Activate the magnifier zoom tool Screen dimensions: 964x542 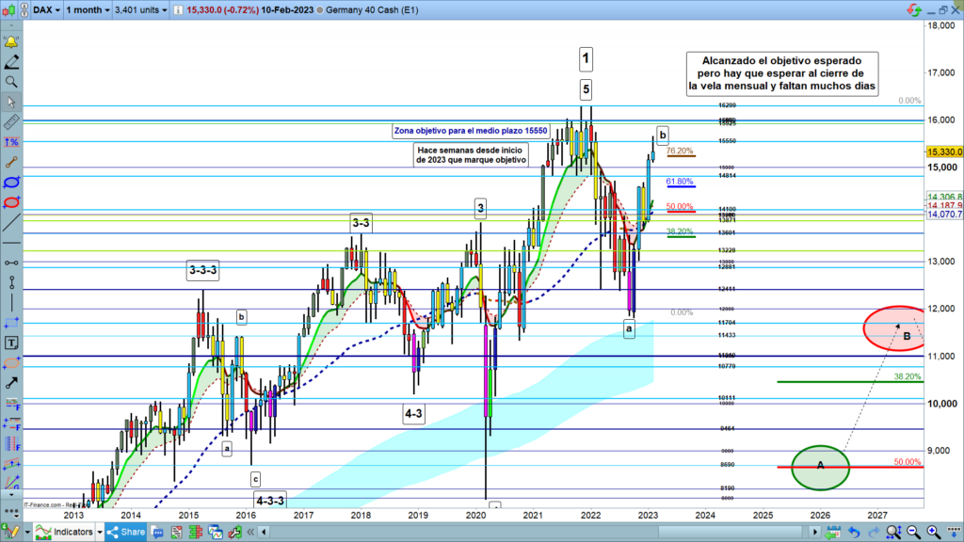11,82
